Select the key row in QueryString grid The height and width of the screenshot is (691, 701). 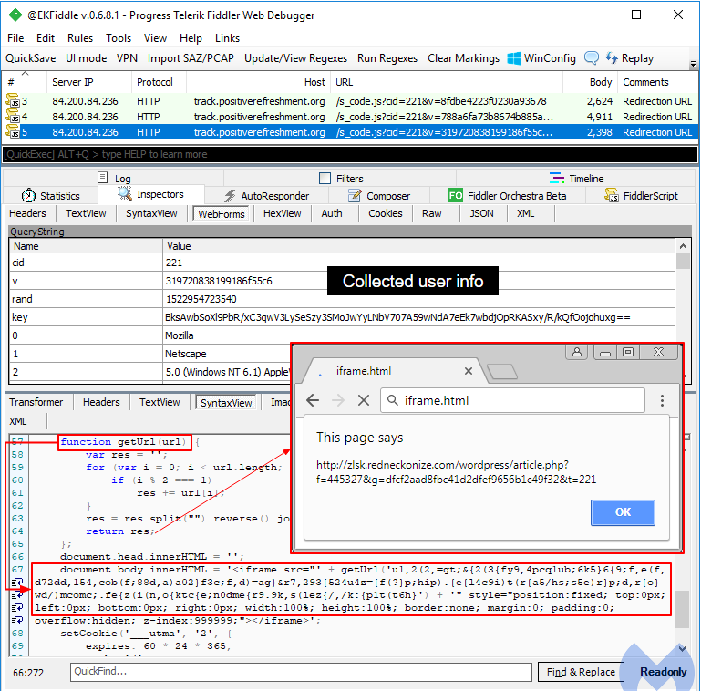342,317
